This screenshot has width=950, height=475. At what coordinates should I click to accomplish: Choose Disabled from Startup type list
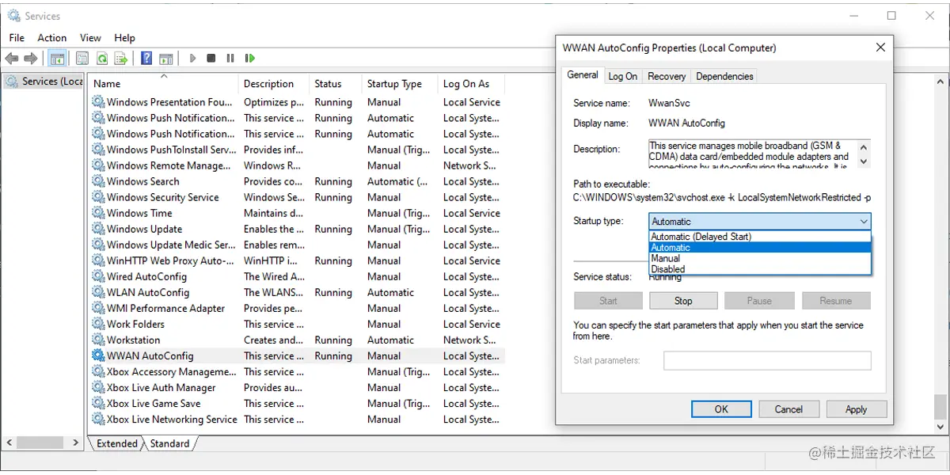(x=760, y=269)
